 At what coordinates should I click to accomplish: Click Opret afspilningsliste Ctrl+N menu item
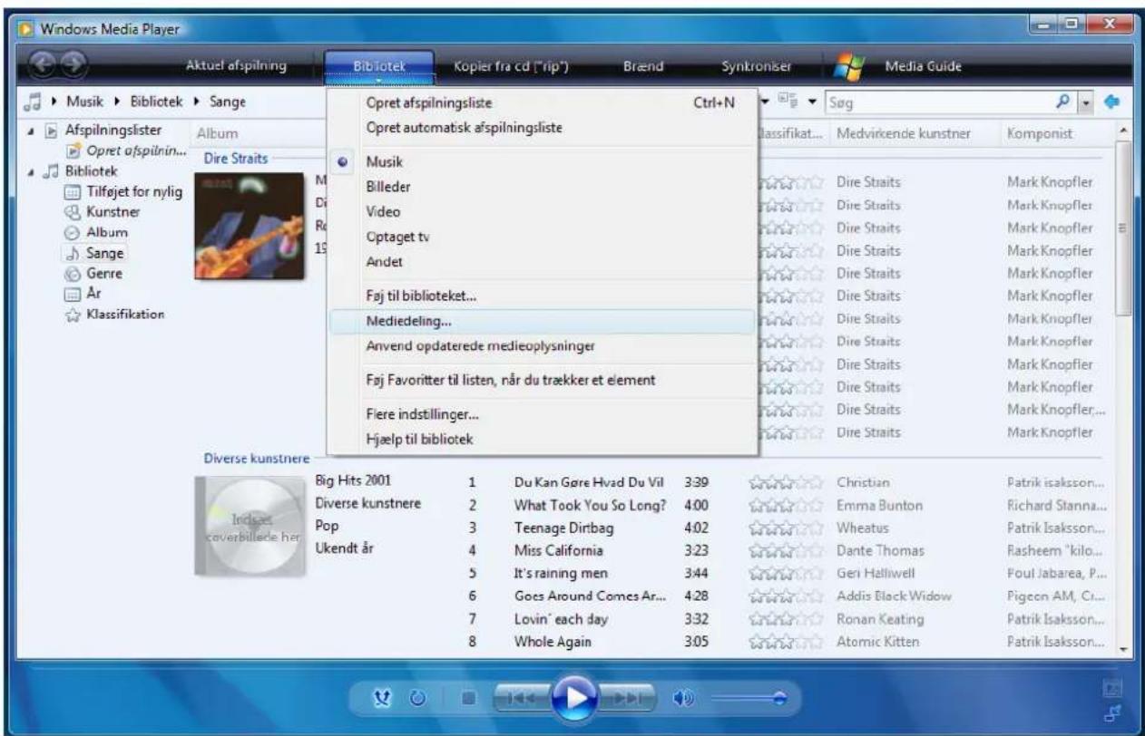pos(543,103)
